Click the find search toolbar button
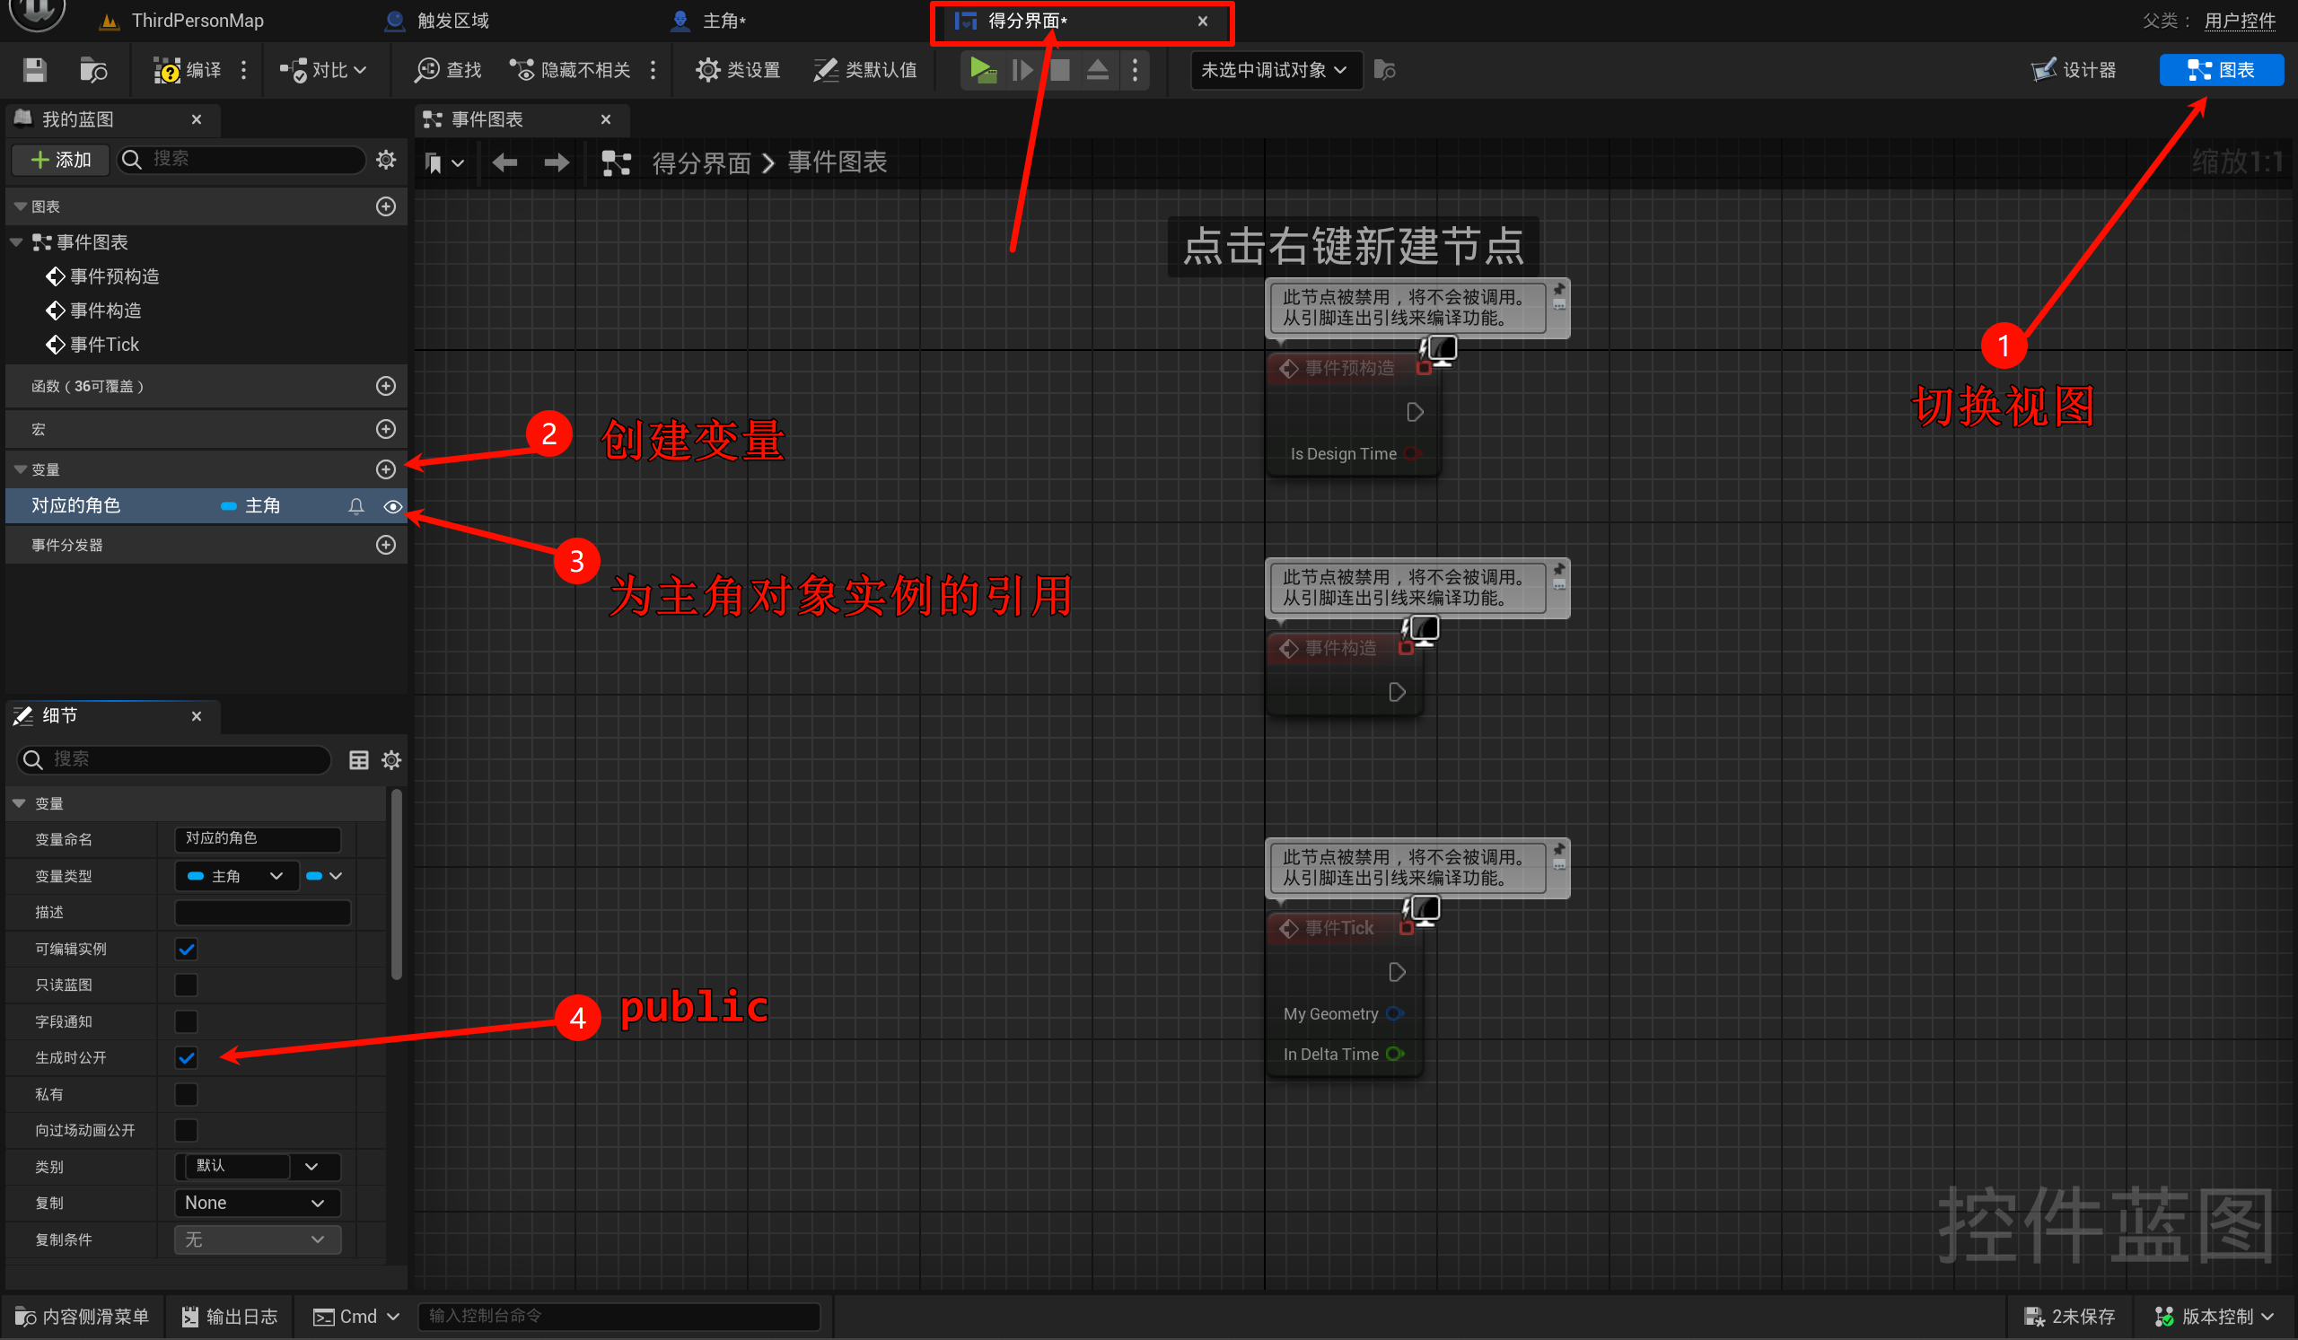 click(449, 70)
